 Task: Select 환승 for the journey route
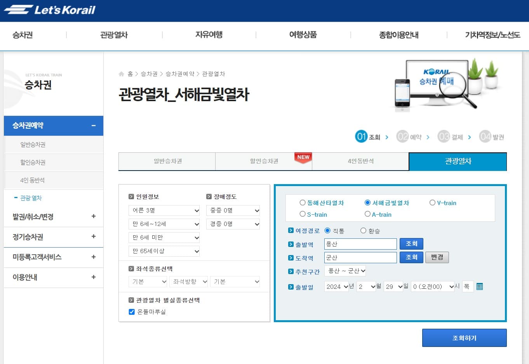click(x=364, y=230)
